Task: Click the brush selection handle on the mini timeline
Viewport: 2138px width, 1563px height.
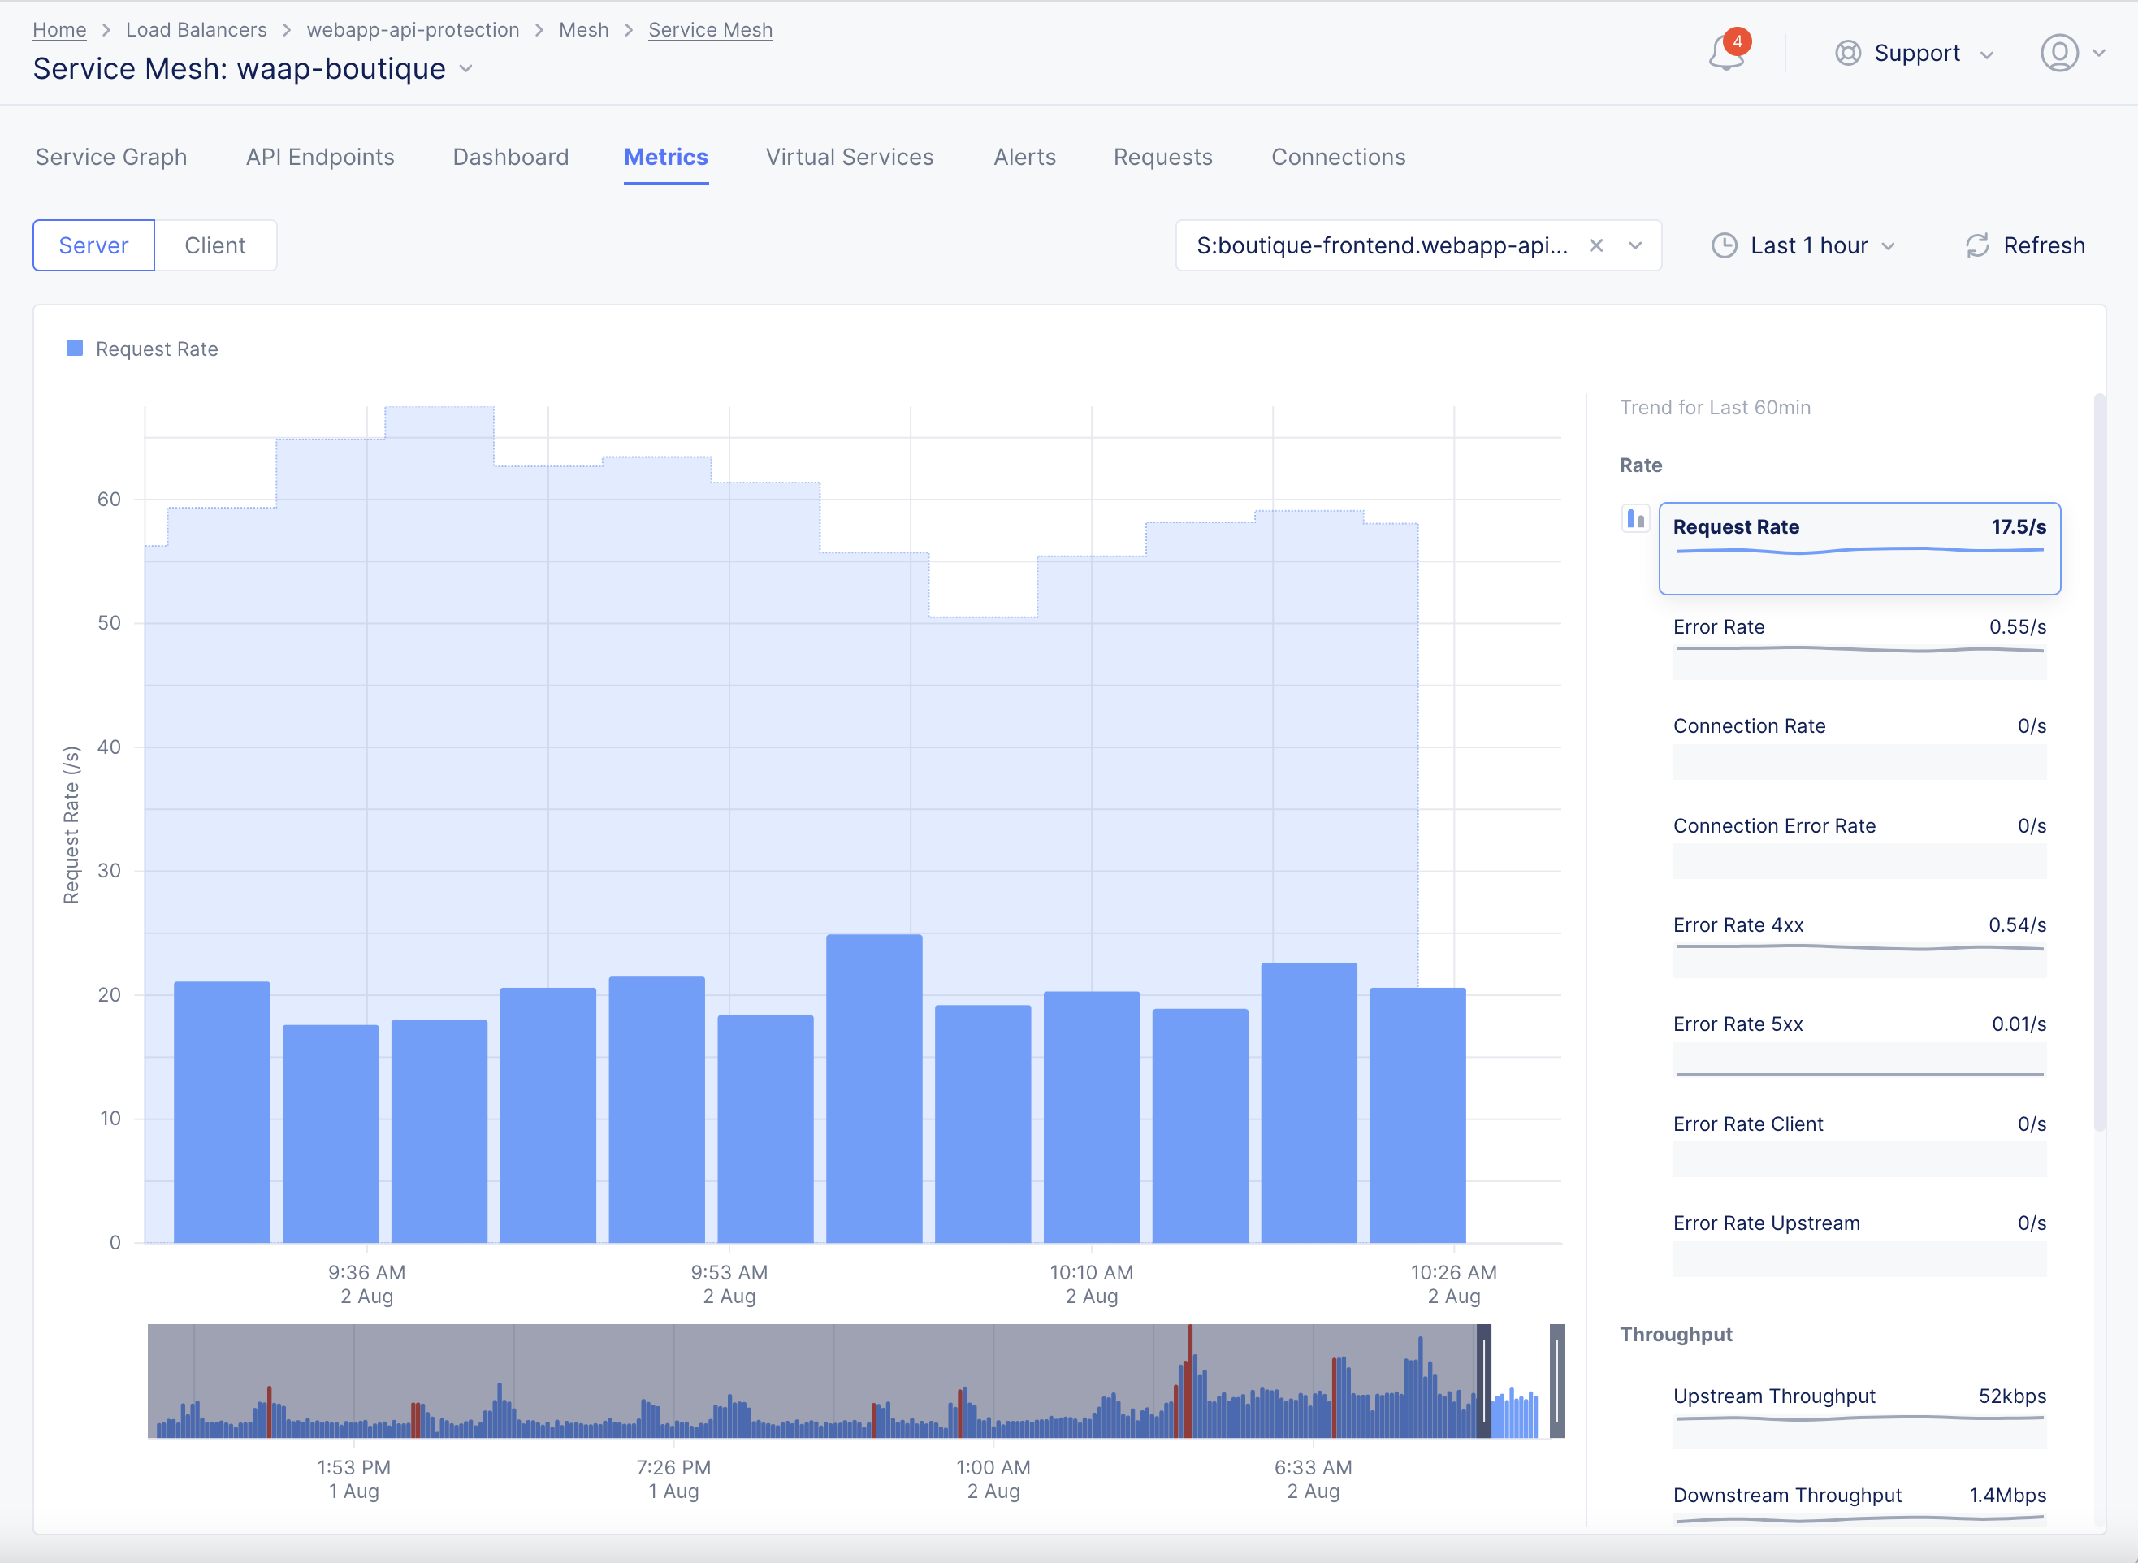Action: [1483, 1381]
